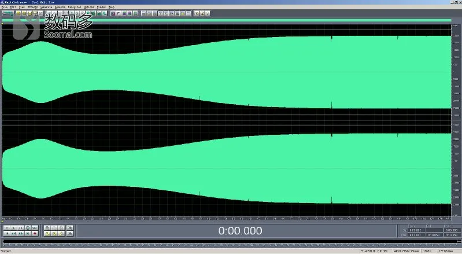
Task: Click the selection Begin time field
Action: tap(416, 230)
